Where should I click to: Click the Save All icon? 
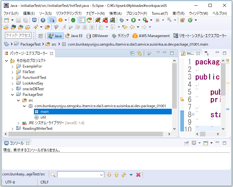coord(25,20)
